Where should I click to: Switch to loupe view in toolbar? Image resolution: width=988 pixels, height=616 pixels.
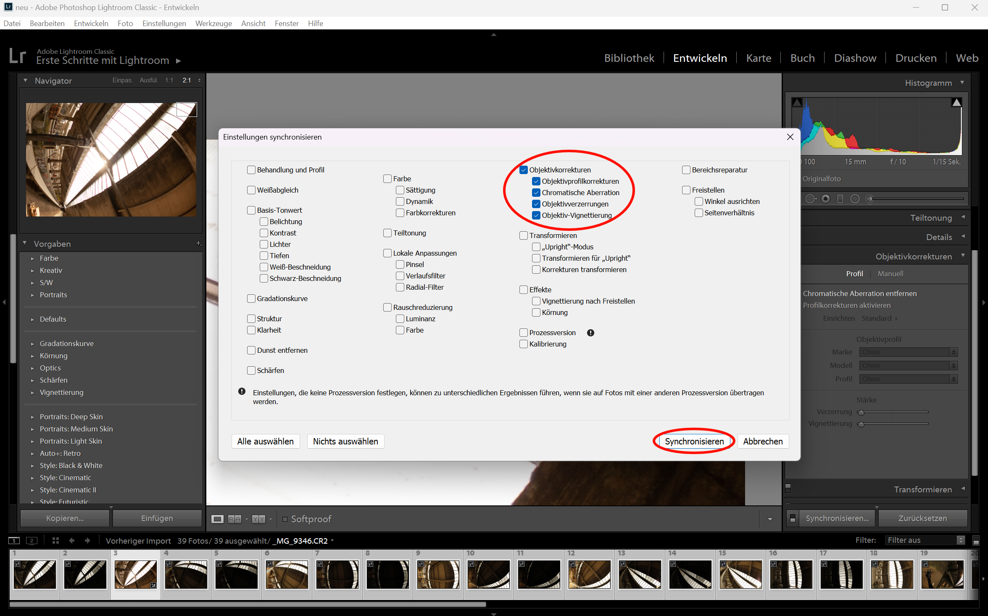click(217, 519)
